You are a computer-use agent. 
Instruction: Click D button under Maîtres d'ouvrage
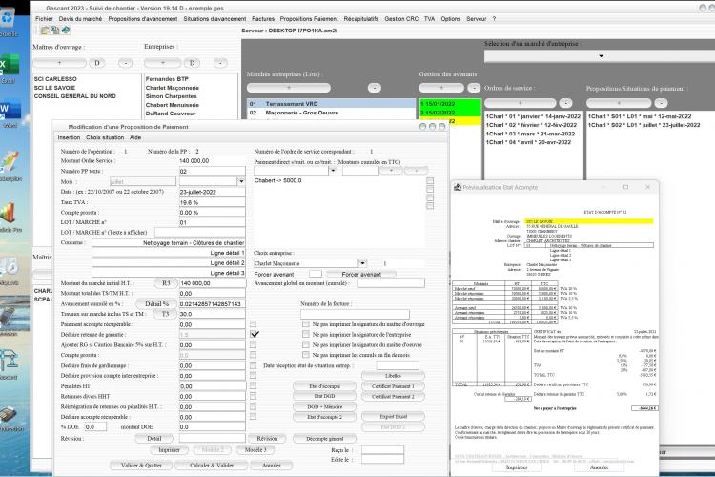coord(96,63)
